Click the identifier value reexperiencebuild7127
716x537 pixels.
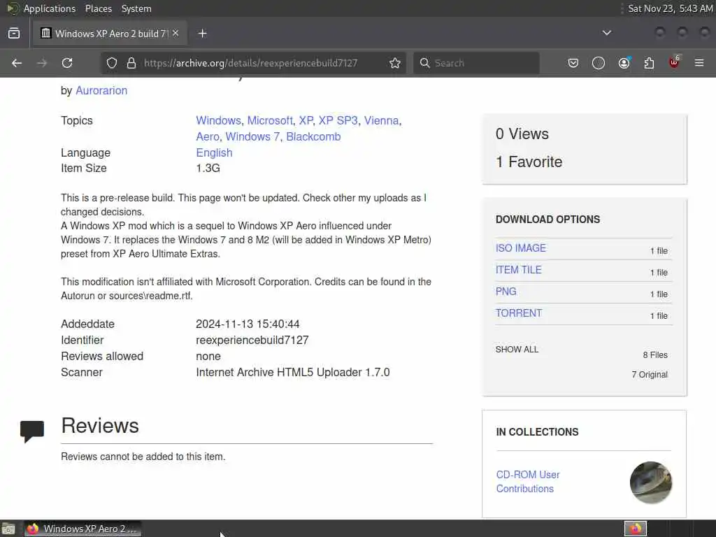(252, 341)
